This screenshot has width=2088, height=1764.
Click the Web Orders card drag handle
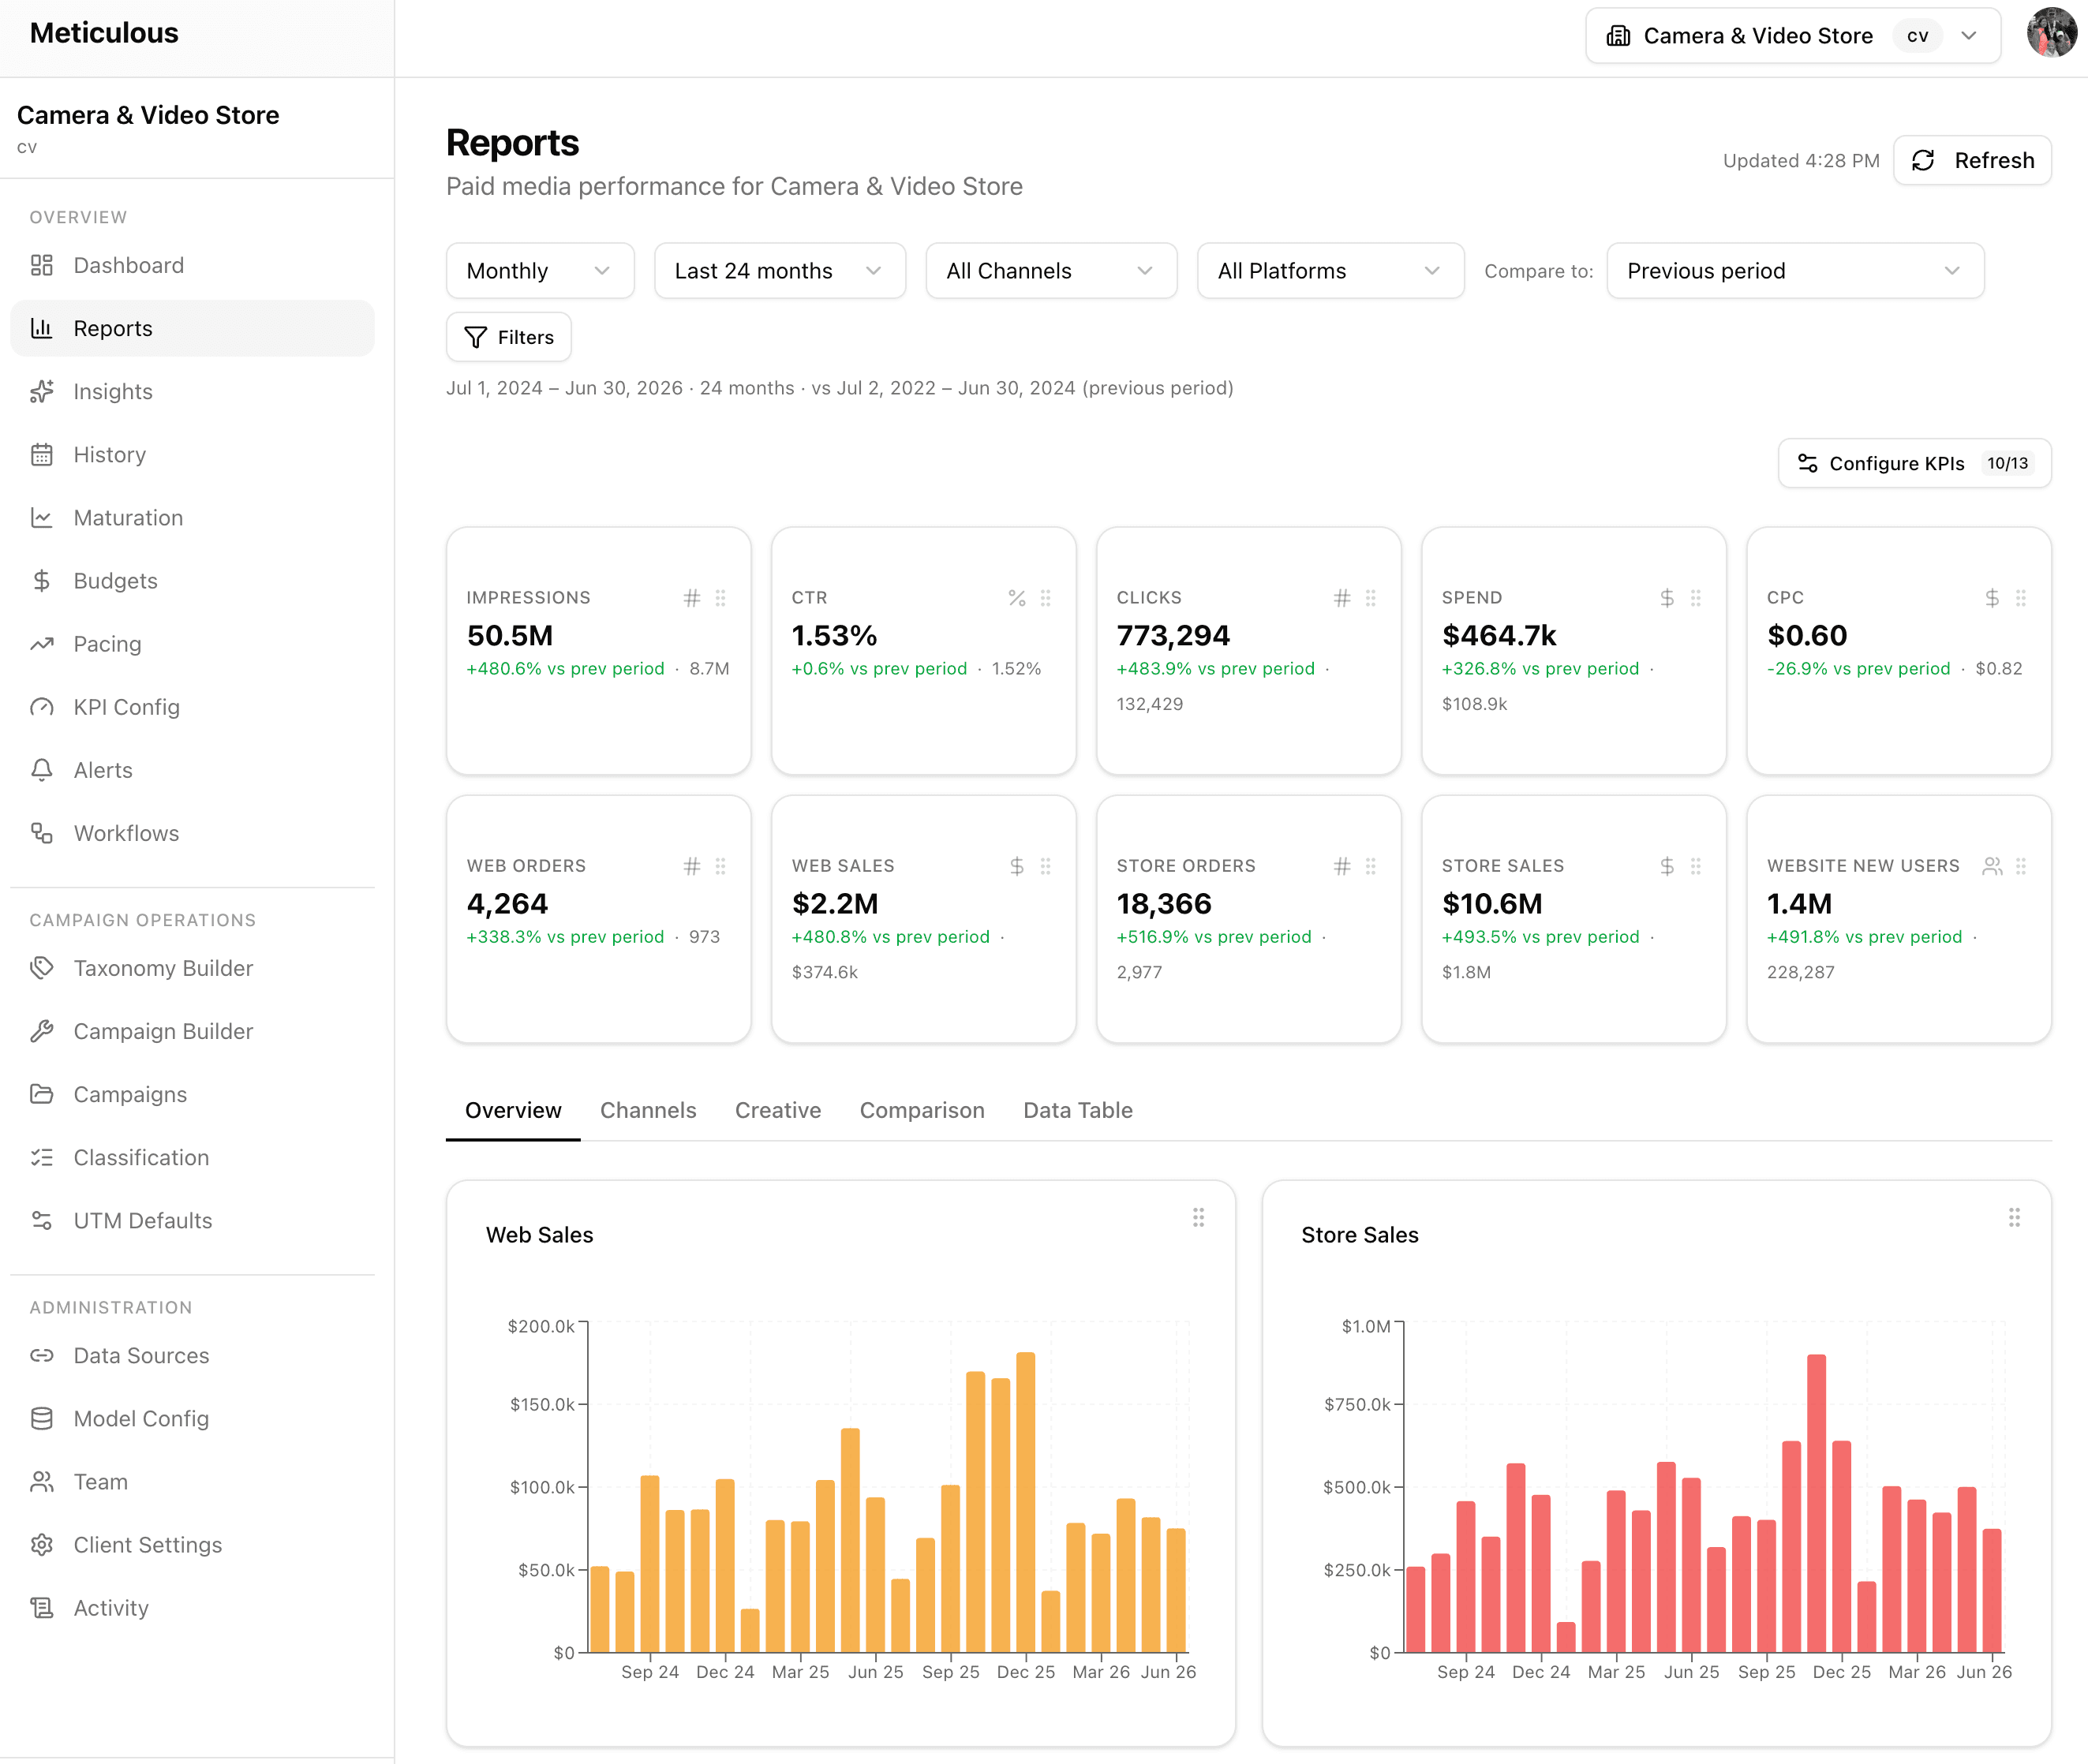pos(721,866)
